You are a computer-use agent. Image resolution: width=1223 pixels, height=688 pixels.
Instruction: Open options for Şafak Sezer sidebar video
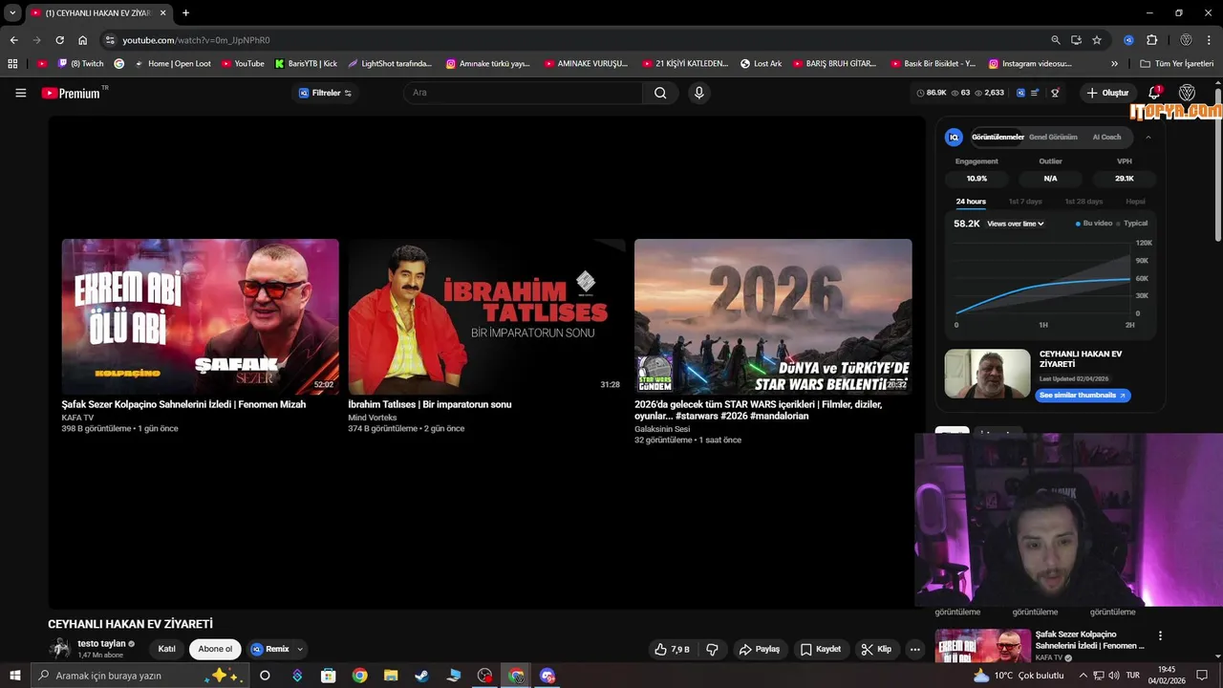pyautogui.click(x=1160, y=635)
